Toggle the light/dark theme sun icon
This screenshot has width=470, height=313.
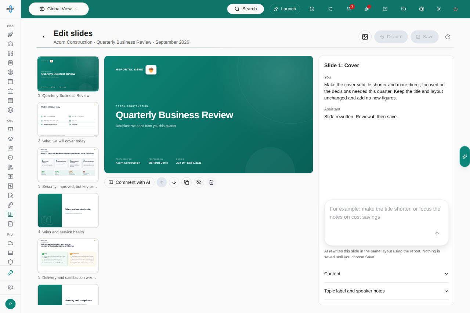[x=438, y=9]
